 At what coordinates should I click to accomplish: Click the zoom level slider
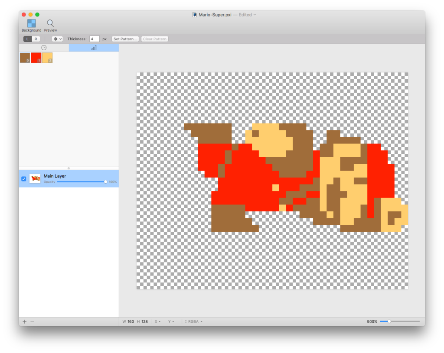pyautogui.click(x=399, y=321)
